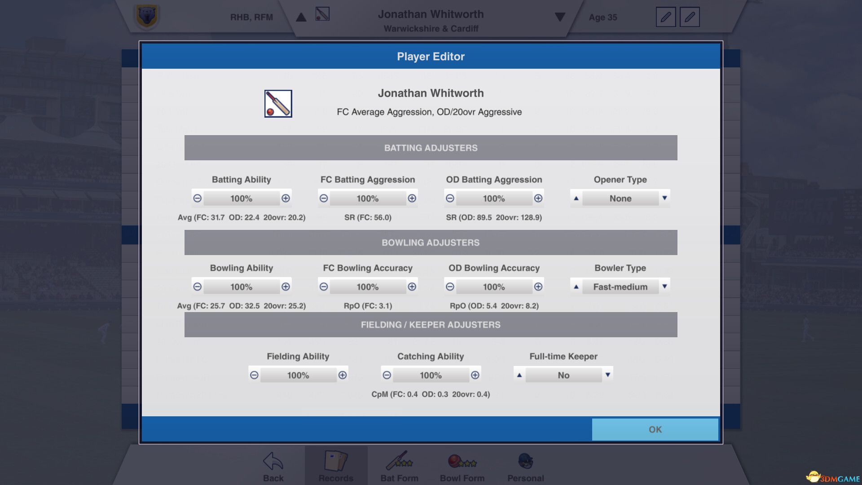Decrease FC Batting Aggression percentage
This screenshot has width=862, height=485.
[x=324, y=198]
